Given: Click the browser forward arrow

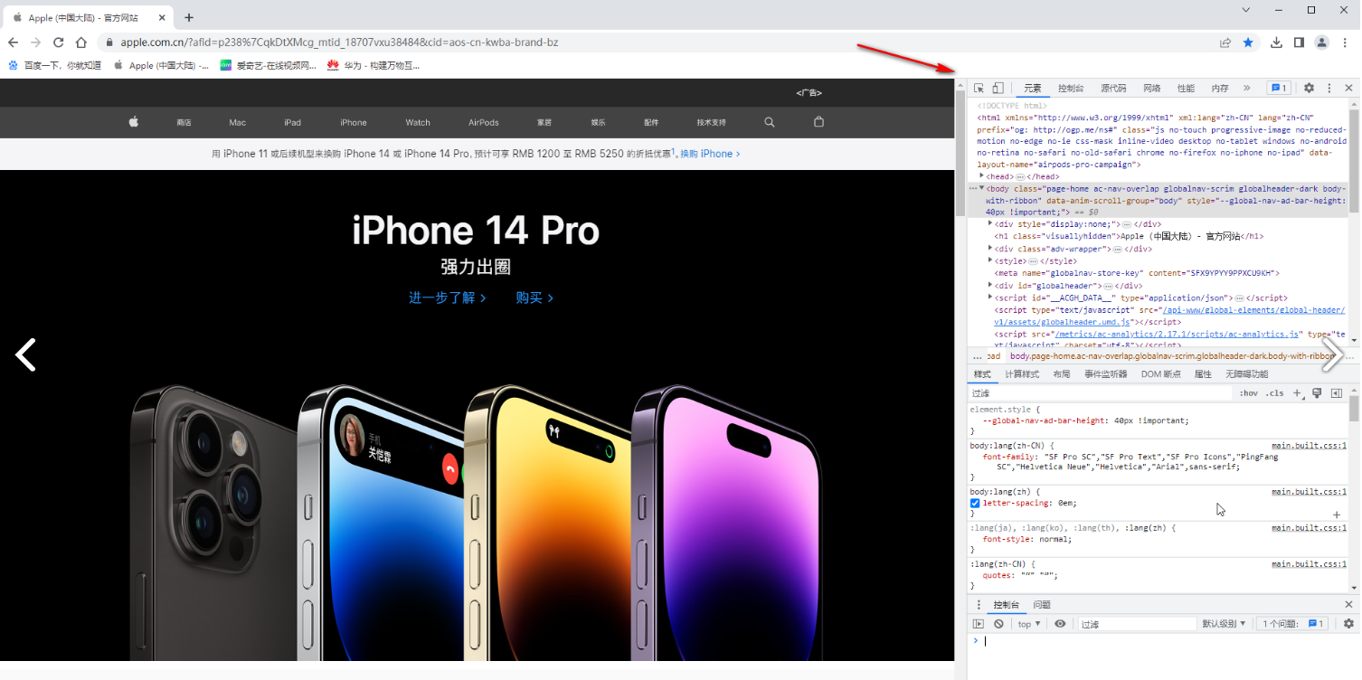Looking at the screenshot, I should click(35, 42).
